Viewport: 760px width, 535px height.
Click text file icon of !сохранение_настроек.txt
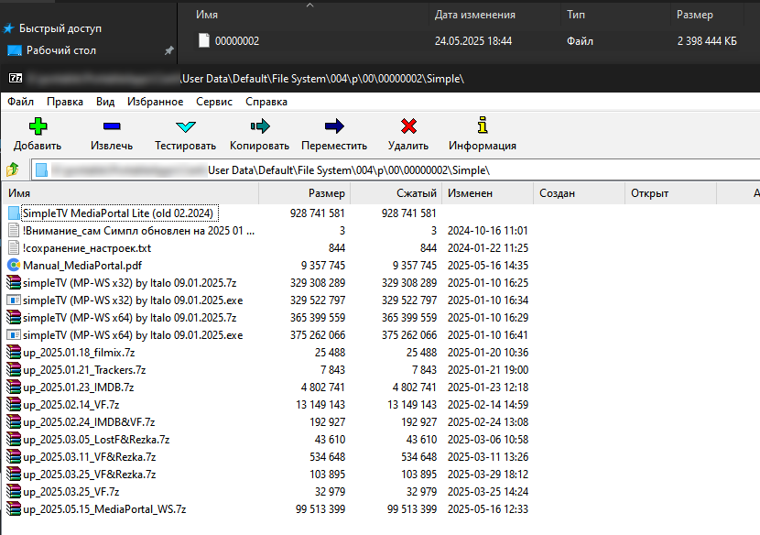click(14, 248)
